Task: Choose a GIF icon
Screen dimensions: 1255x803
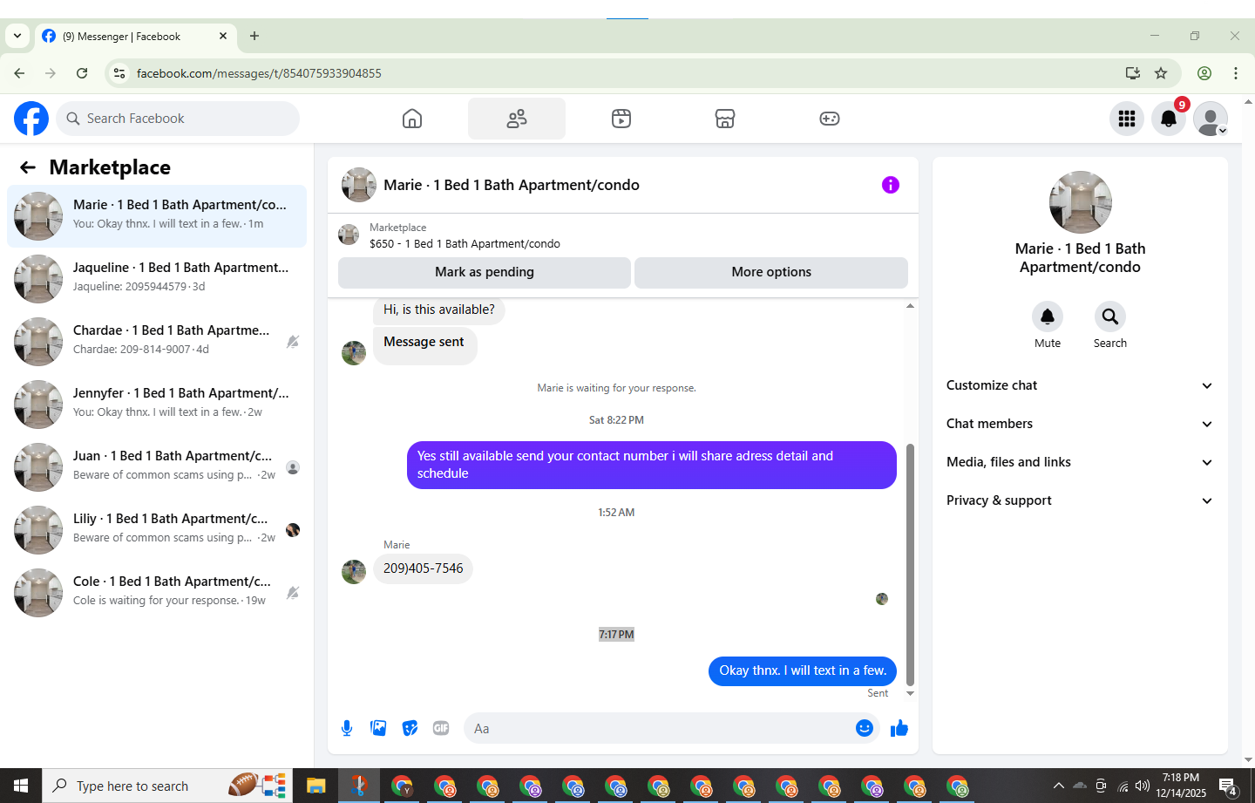Action: coord(441,728)
